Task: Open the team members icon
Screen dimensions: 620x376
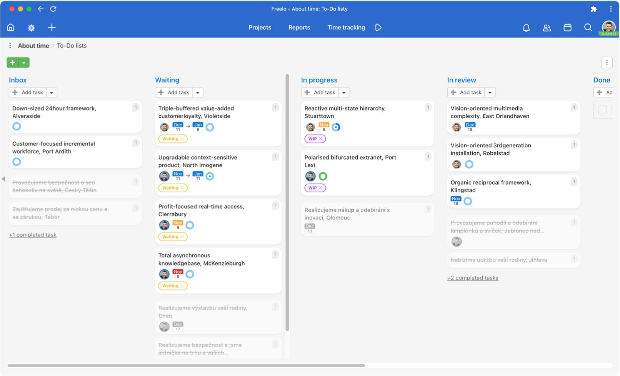Action: click(x=547, y=27)
